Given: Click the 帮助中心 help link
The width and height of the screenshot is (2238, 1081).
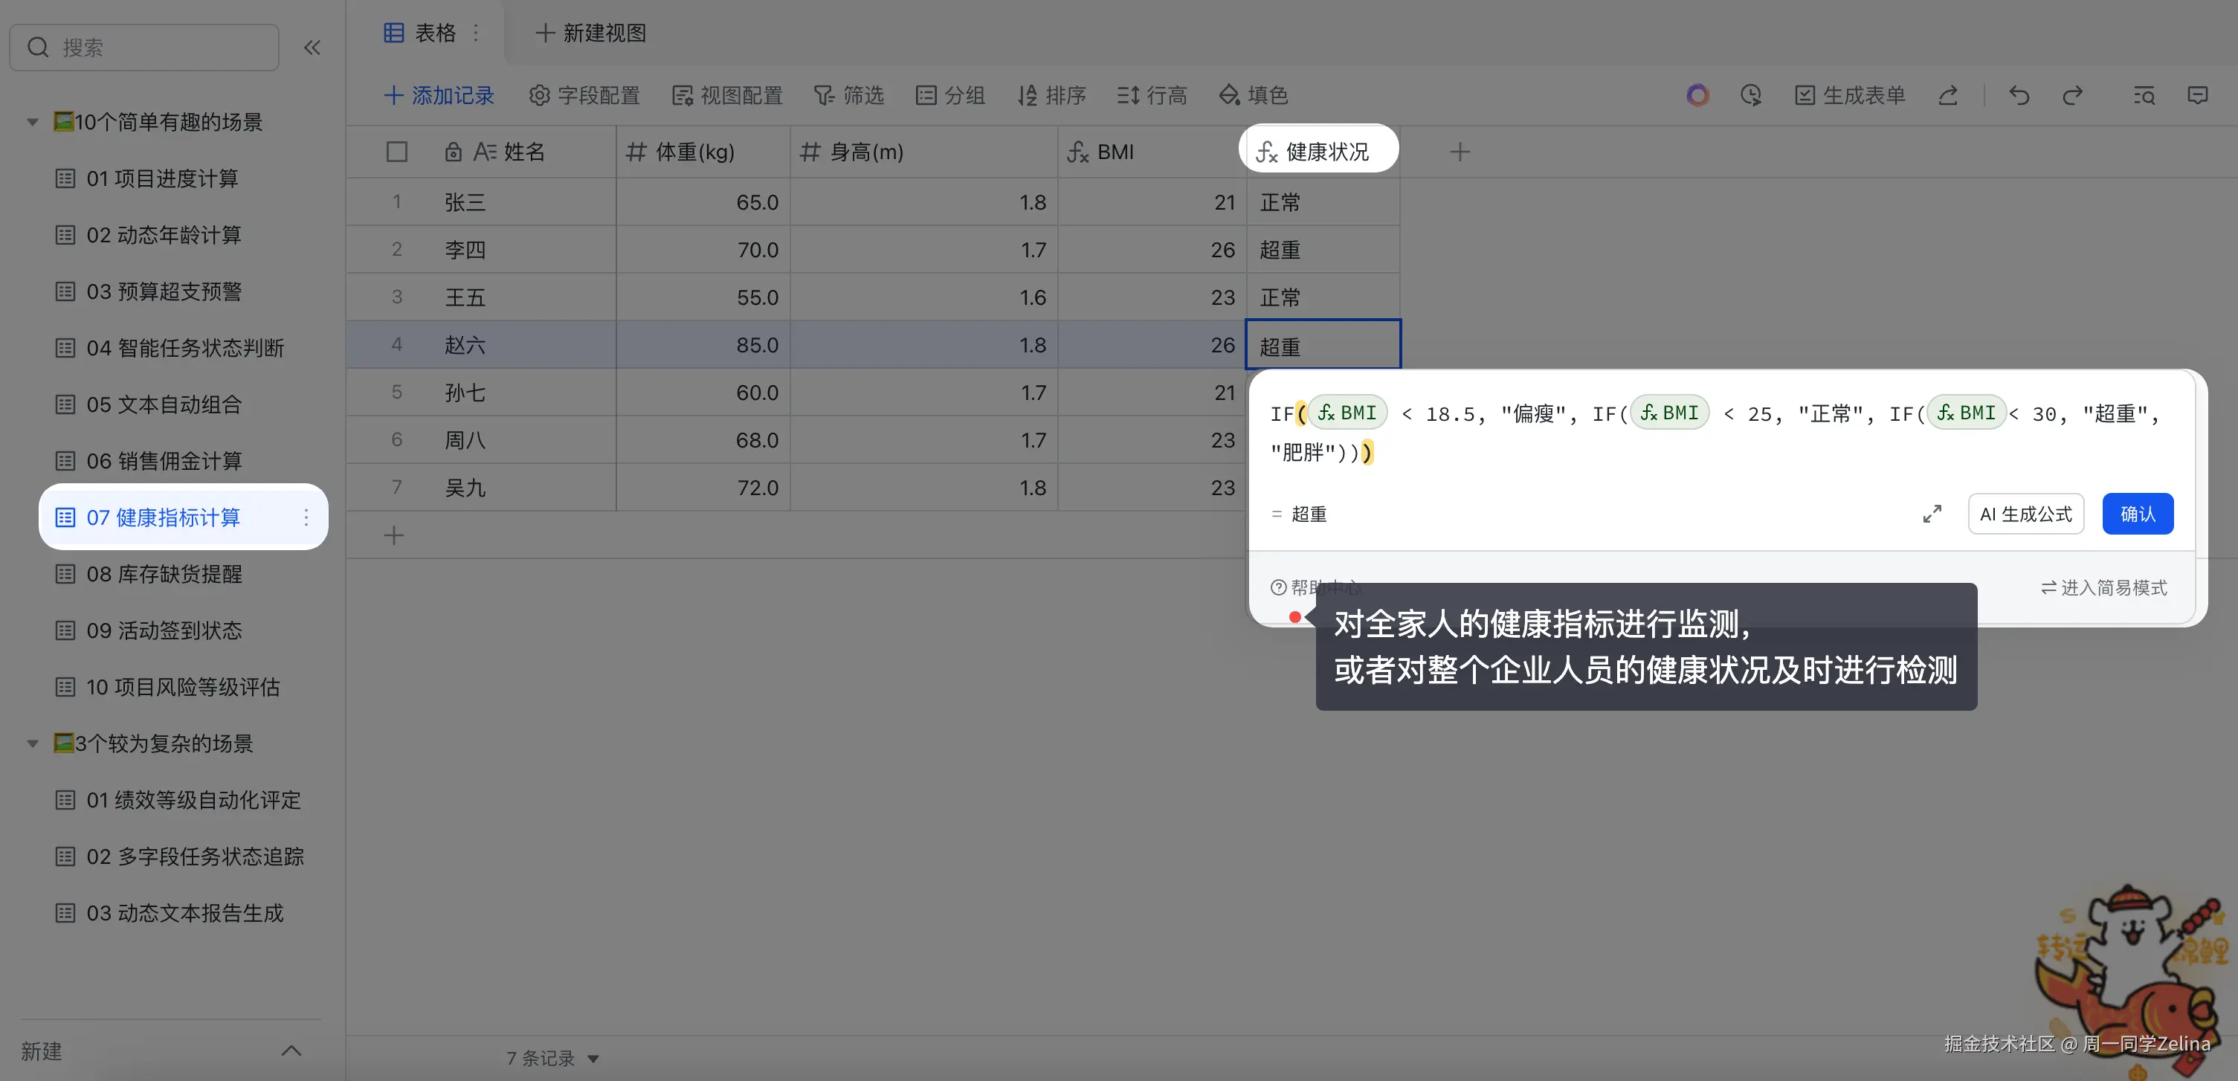Looking at the screenshot, I should pyautogui.click(x=1315, y=588).
